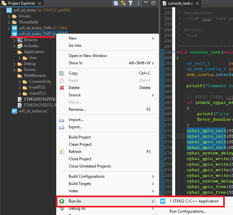Choose Clean Project in the context menu

pyautogui.click(x=80, y=144)
